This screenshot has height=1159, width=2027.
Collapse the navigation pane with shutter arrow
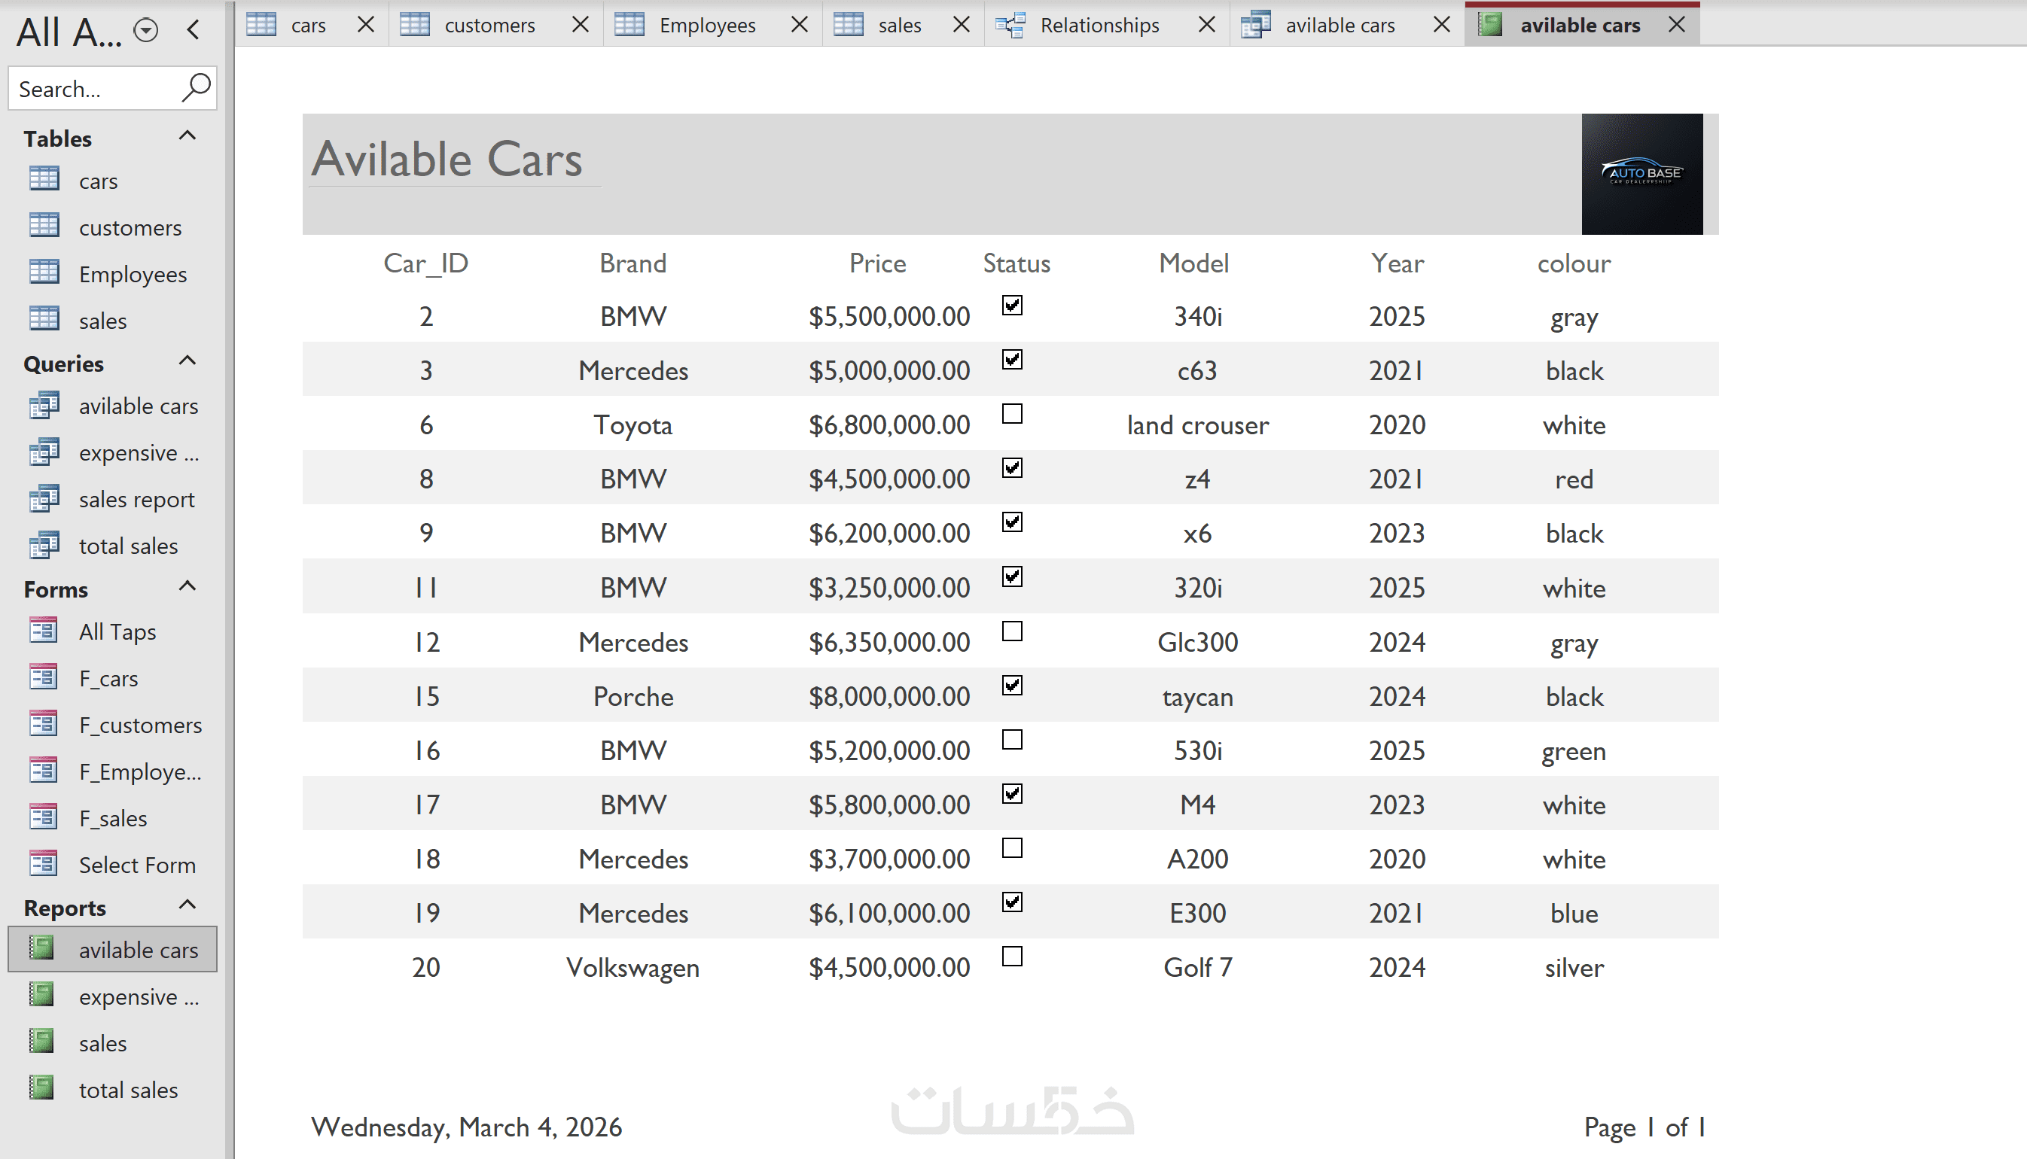coord(194,31)
